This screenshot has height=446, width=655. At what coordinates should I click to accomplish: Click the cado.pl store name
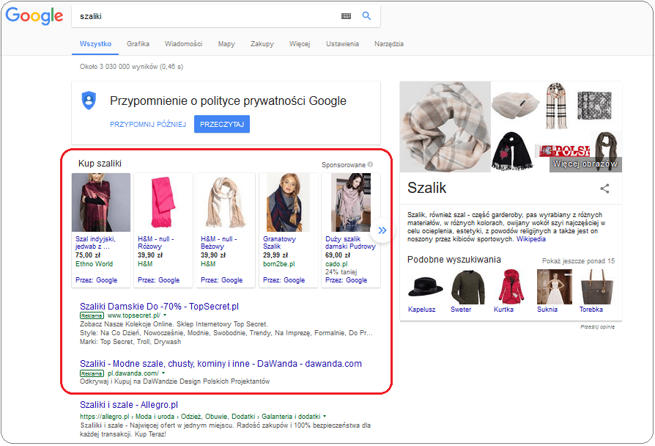click(336, 263)
